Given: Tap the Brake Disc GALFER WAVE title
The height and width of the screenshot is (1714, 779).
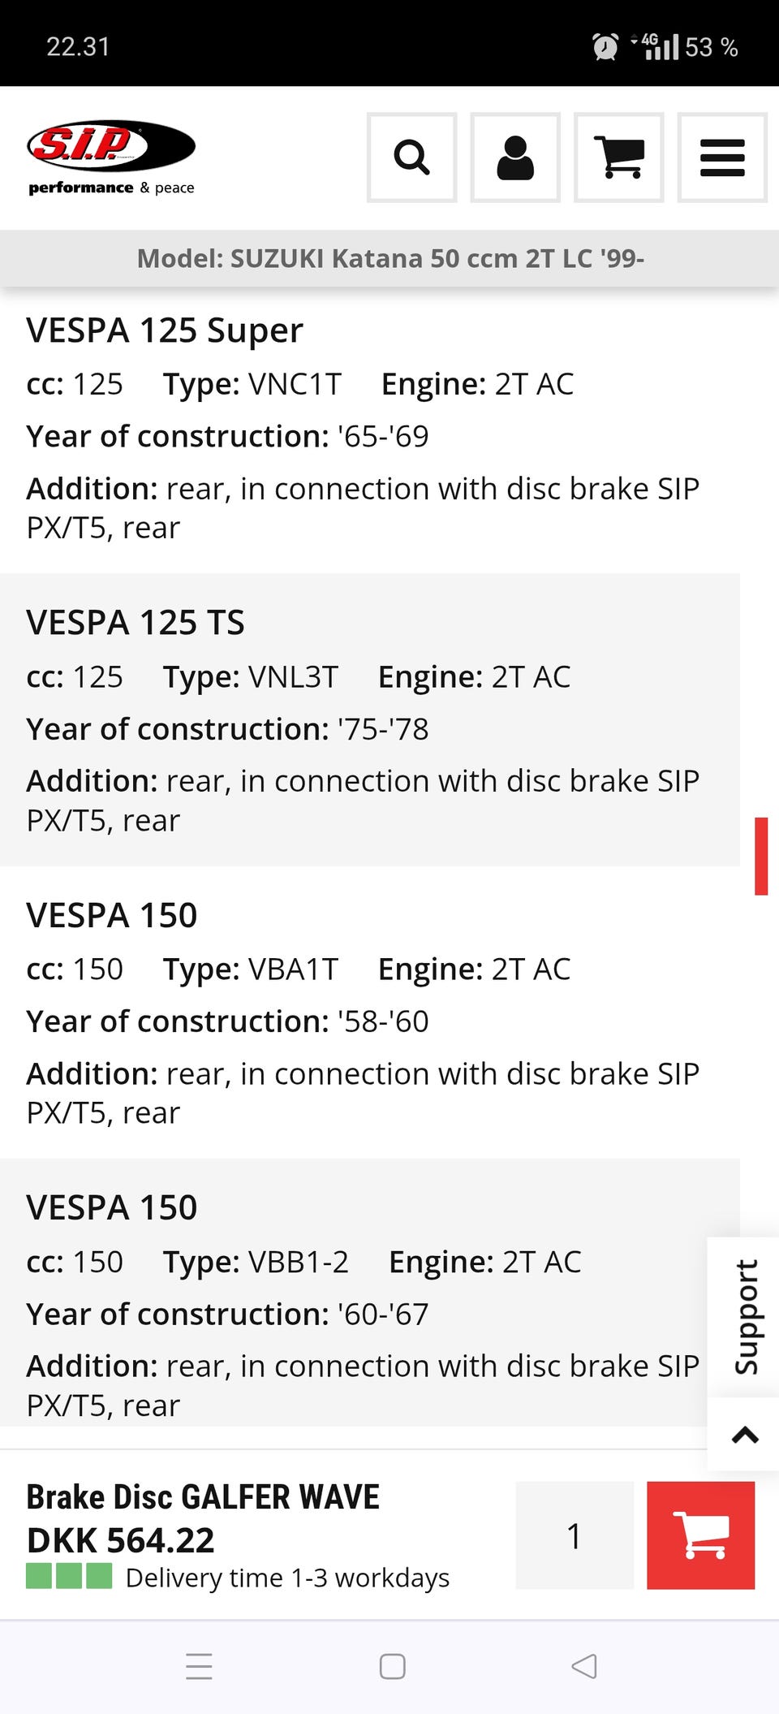Looking at the screenshot, I should point(203,1496).
